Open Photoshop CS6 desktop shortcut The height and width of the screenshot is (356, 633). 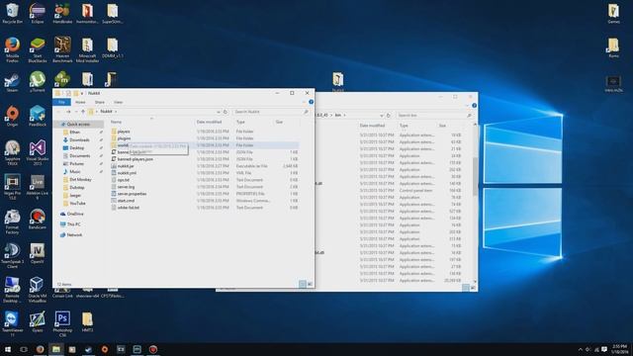tap(62, 323)
